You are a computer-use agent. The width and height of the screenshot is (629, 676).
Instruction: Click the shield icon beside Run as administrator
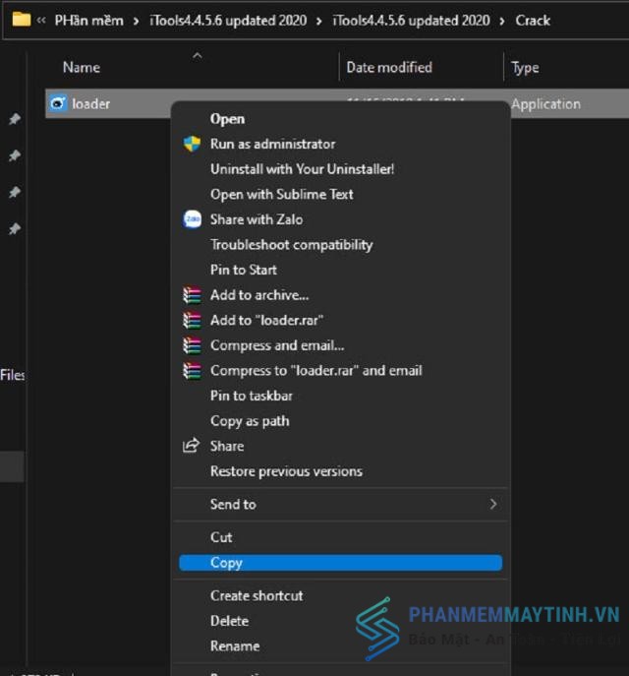(x=192, y=144)
